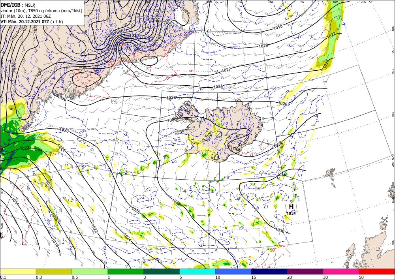Click the legend value label 0.1

[2, 277]
